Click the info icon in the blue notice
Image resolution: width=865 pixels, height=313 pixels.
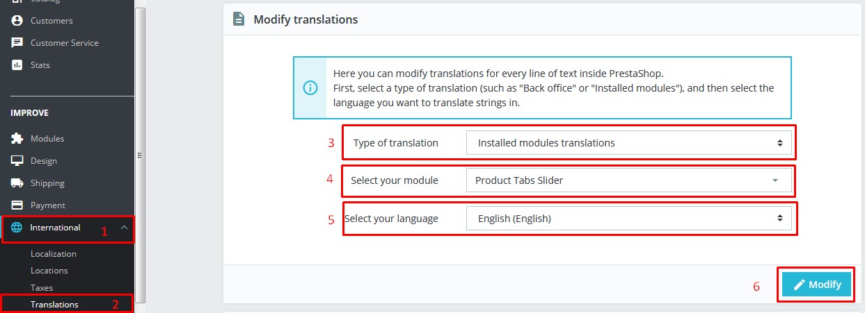pyautogui.click(x=310, y=88)
